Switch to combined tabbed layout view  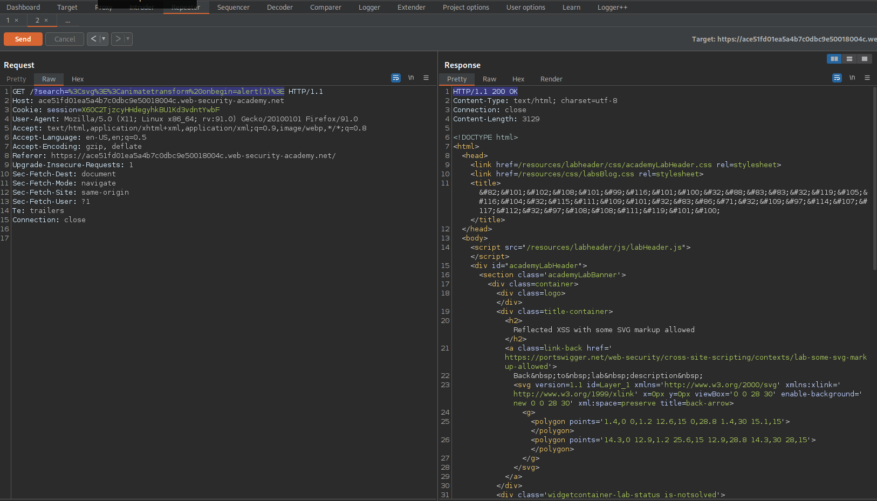coord(865,59)
